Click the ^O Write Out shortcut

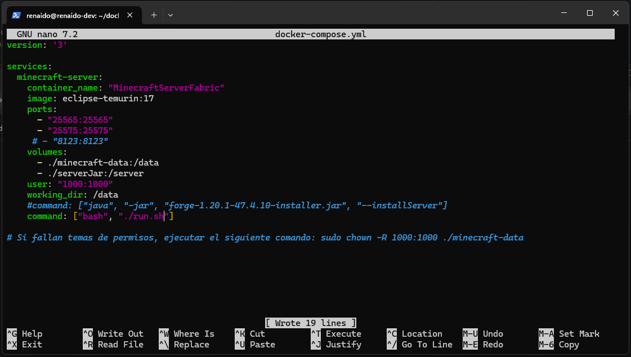coord(113,334)
